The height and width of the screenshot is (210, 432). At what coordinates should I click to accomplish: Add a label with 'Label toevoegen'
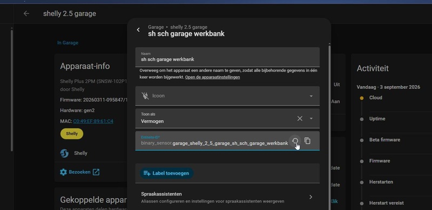coord(167,173)
